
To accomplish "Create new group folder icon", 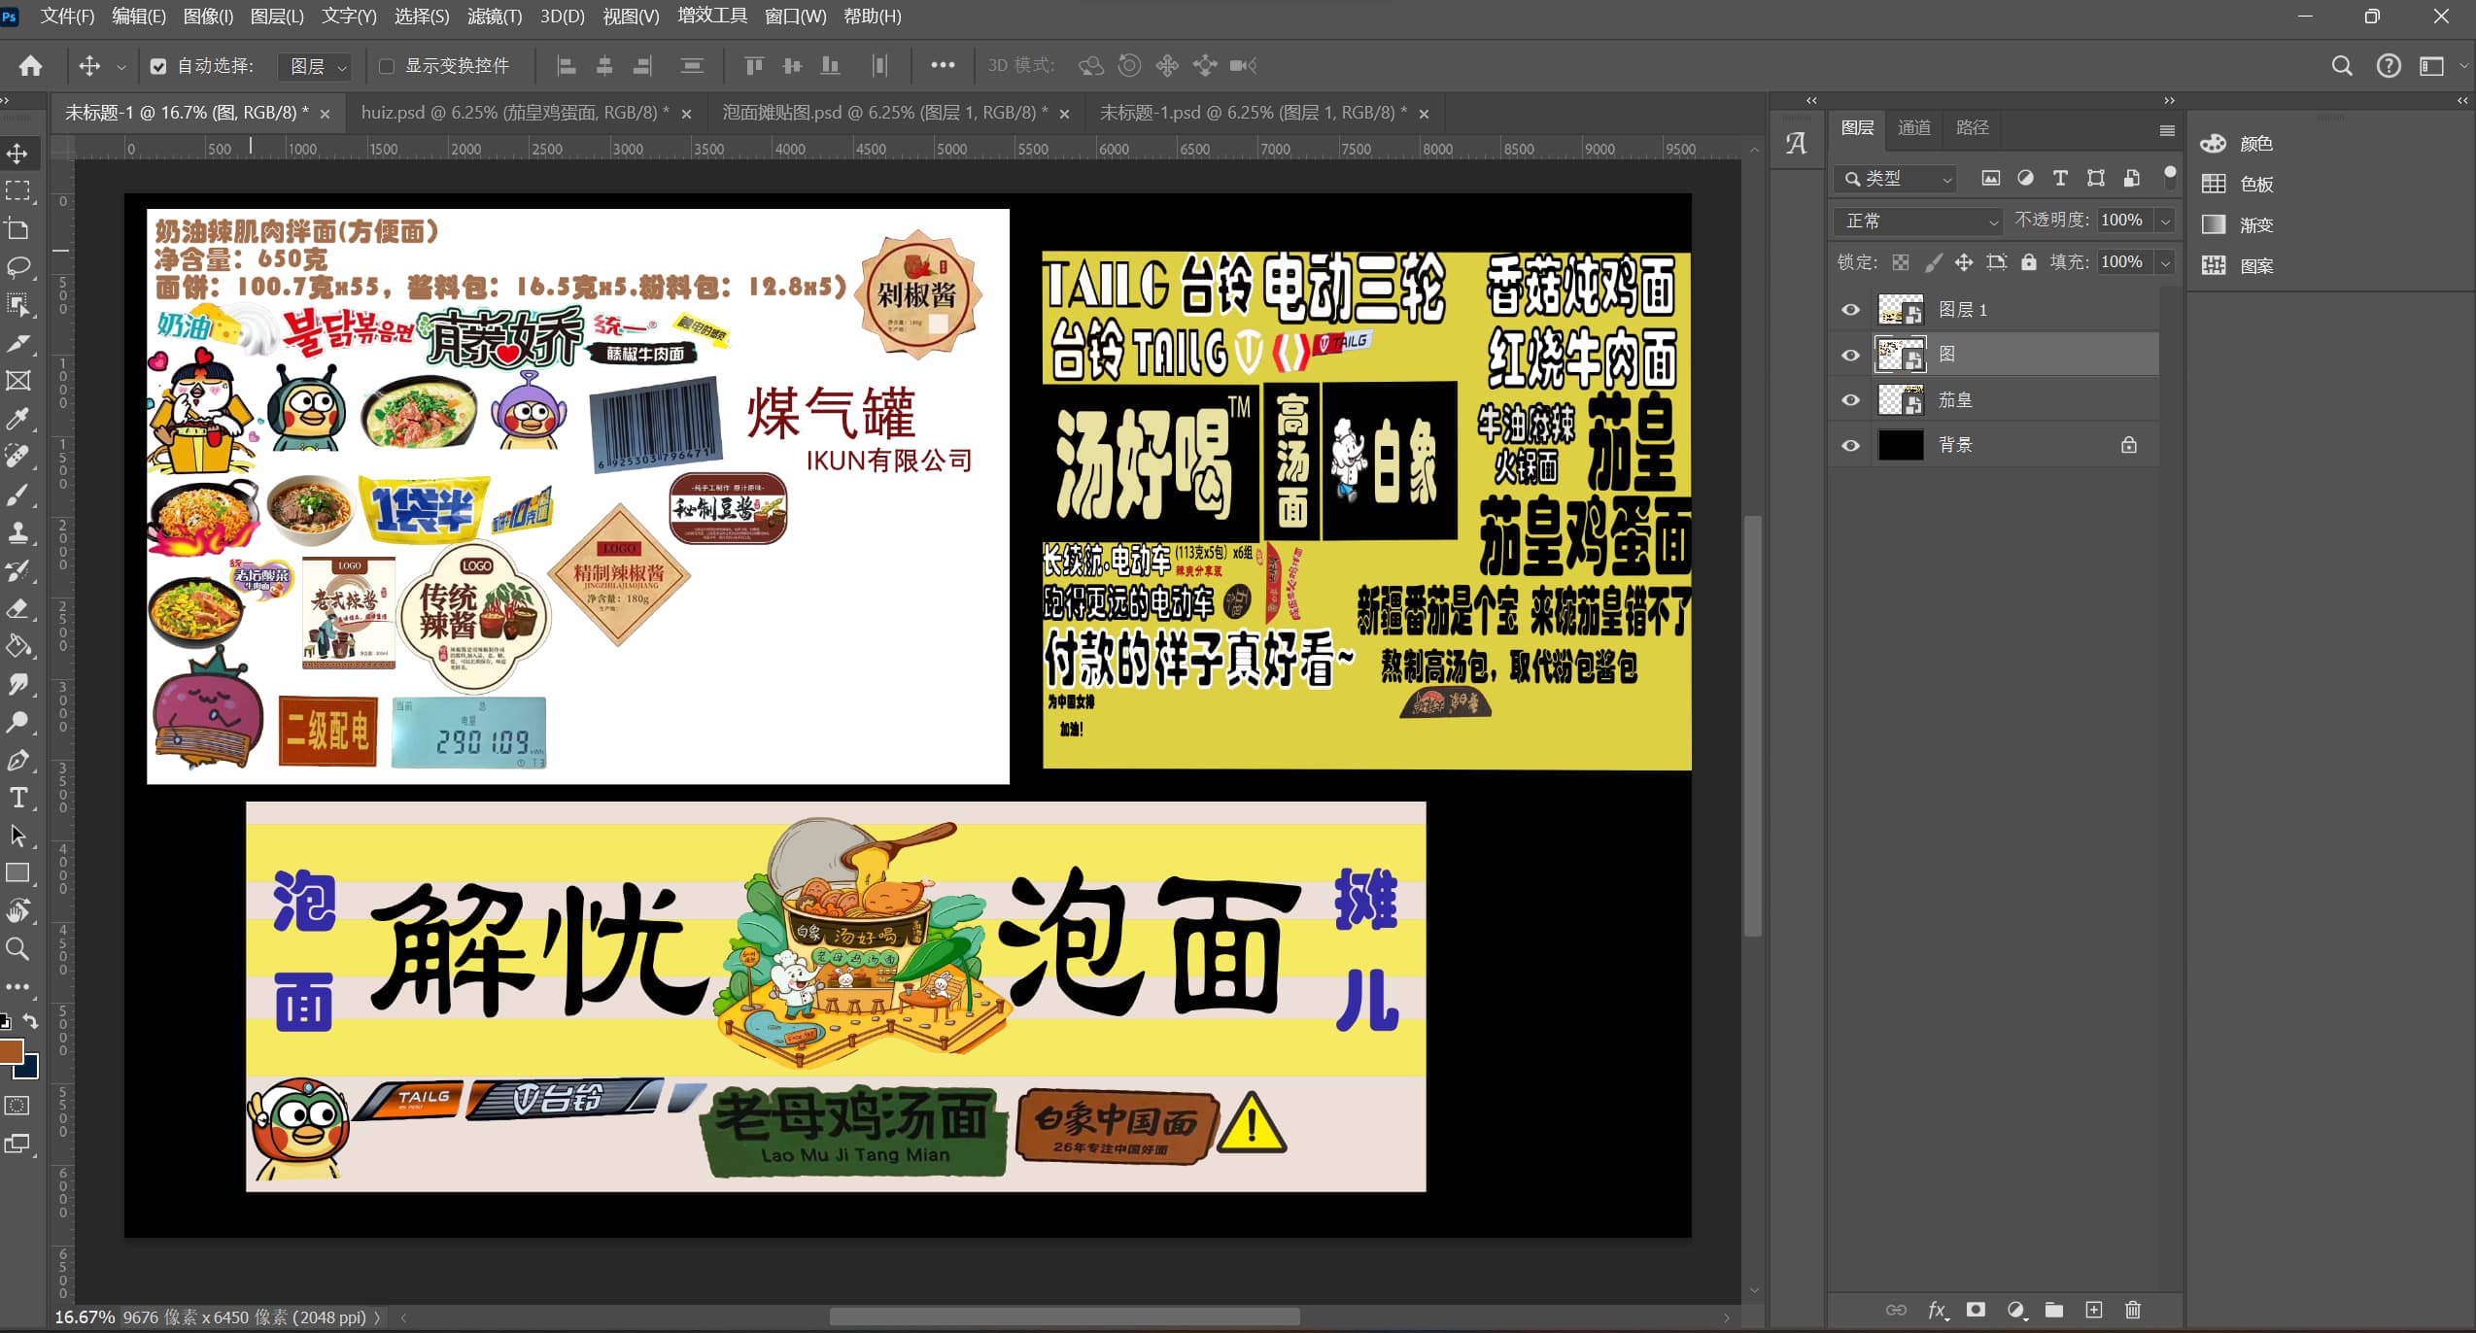I will (x=2053, y=1310).
